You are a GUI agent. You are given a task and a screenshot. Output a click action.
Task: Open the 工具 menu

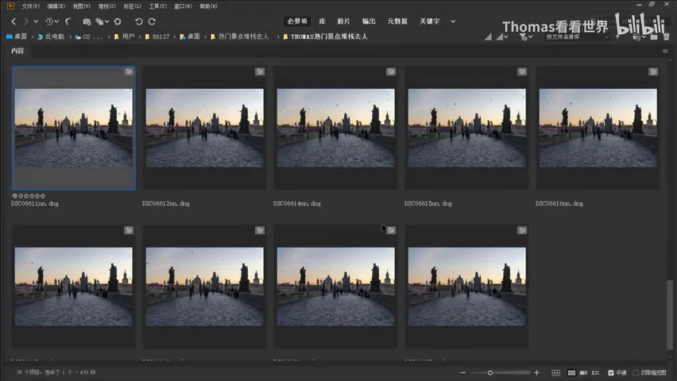point(157,6)
